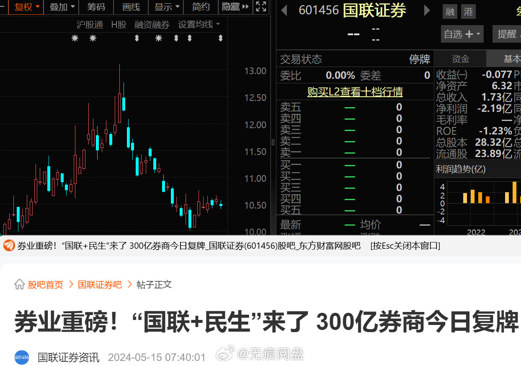Viewport: 521px width, 366px height.
Task: Click the popup window title text
Action: [x=189, y=246]
